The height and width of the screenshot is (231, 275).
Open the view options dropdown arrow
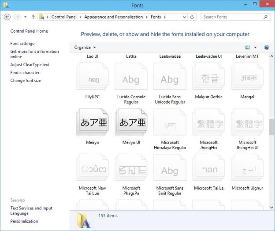tap(255, 47)
